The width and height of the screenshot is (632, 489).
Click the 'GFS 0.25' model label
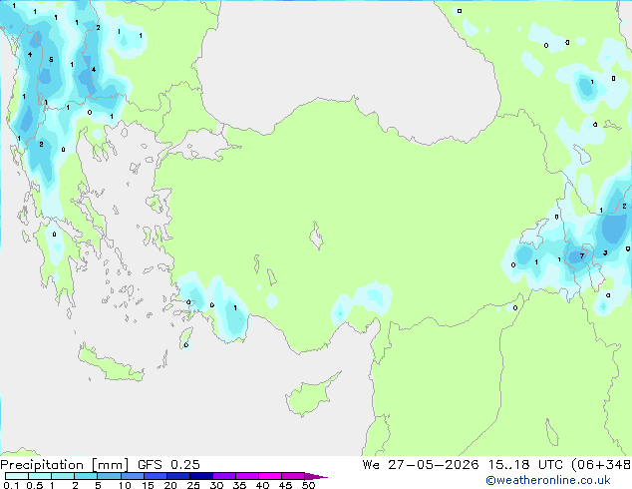point(168,465)
